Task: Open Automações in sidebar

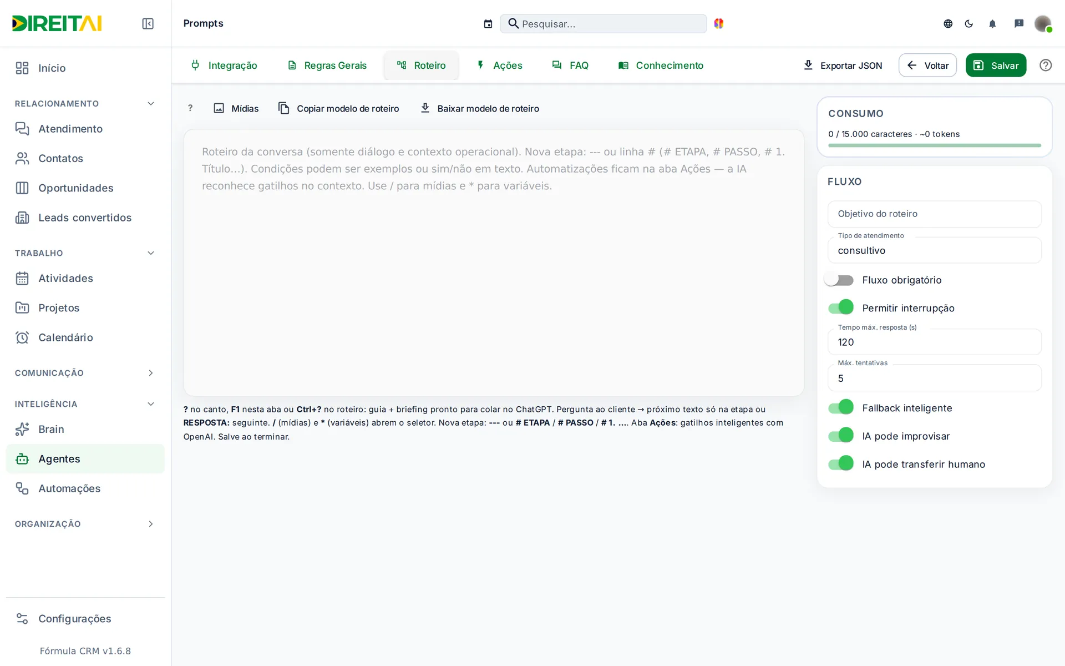Action: [85, 488]
